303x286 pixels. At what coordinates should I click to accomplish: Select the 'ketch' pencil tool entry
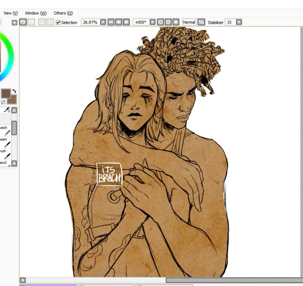(x=5, y=131)
